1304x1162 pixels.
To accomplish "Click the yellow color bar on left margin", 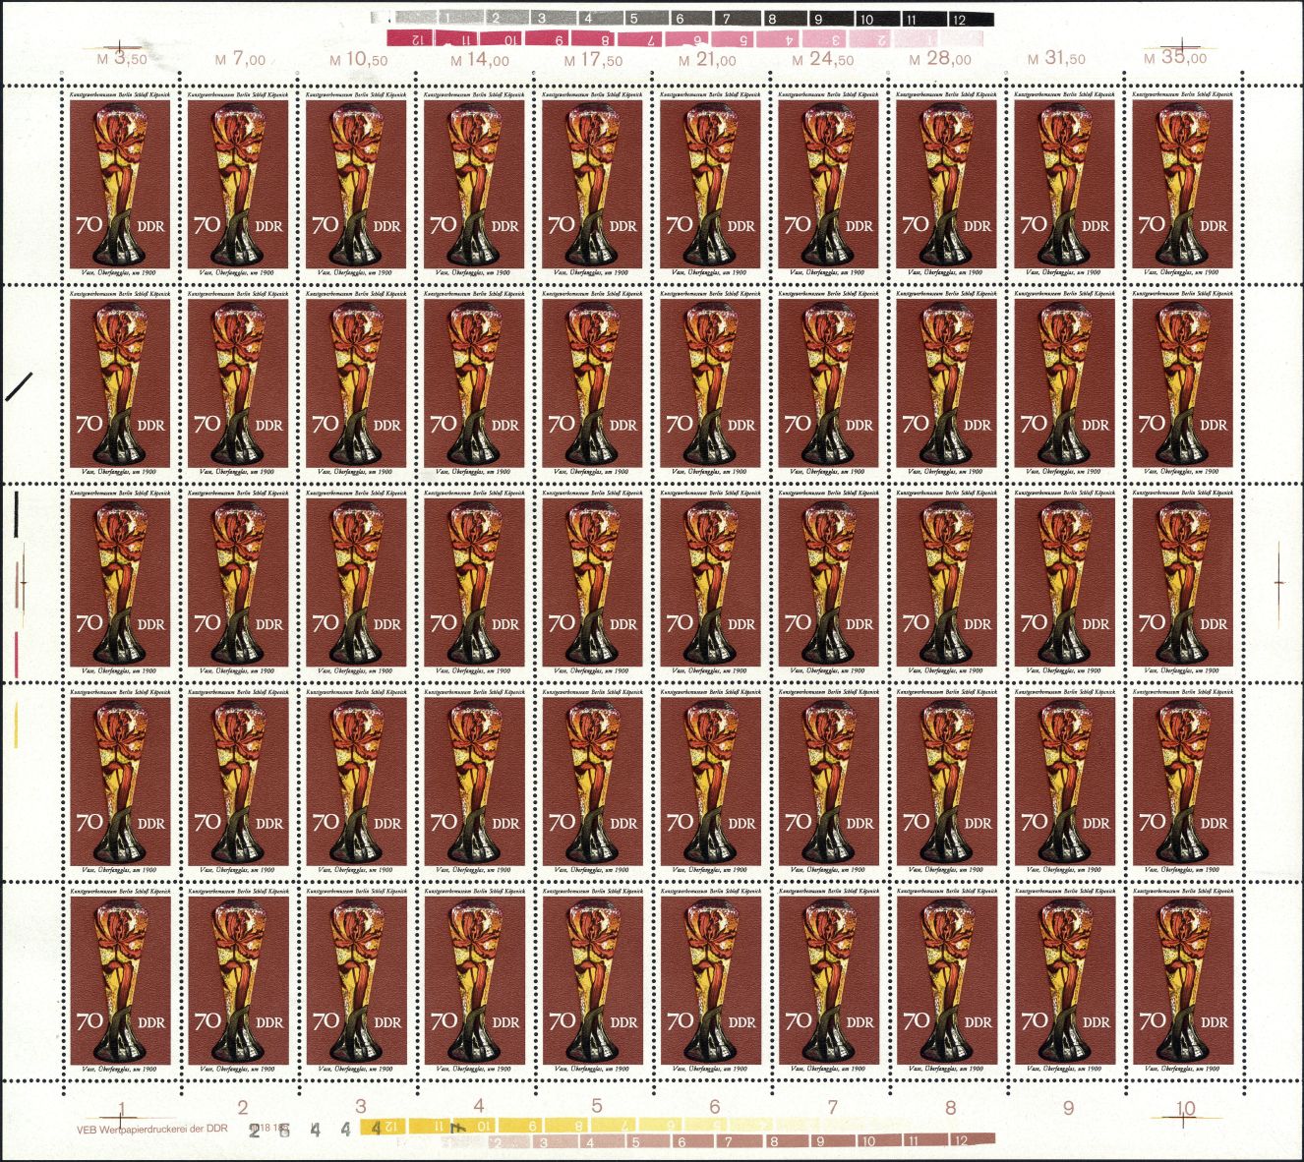I will pos(16,725).
